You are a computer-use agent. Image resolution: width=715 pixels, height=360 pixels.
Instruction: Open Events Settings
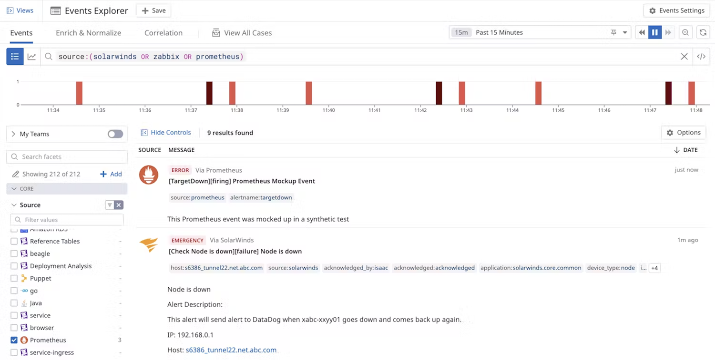[677, 10]
